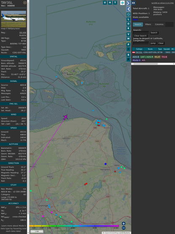Toggle the T button on map
The image size is (175, 234).
115,3
